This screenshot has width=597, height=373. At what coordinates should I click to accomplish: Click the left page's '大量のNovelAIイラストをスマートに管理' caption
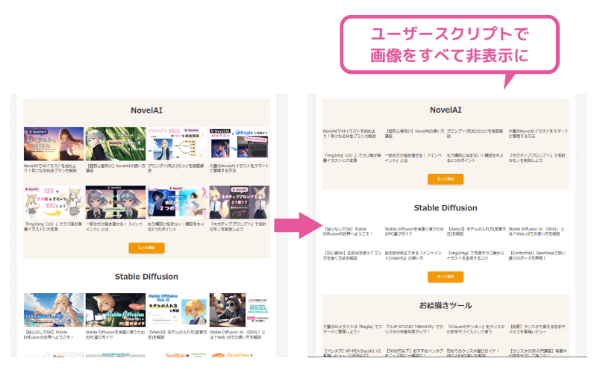pos(240,169)
